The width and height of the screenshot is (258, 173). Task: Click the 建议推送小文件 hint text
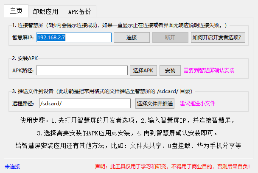[198, 103]
